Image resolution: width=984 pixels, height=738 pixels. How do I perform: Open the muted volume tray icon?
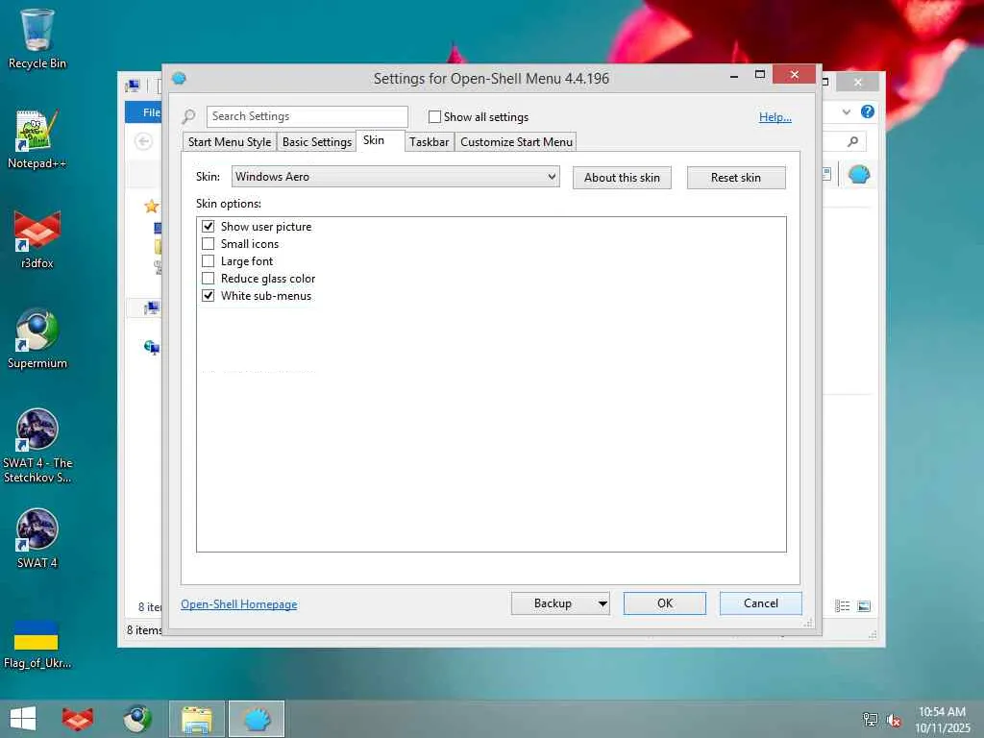pos(894,720)
